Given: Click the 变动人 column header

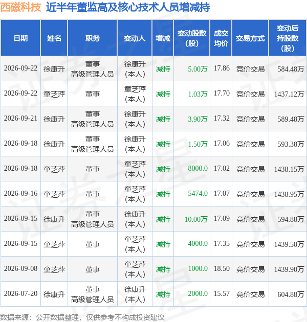Looking at the screenshot, I should [135, 38].
